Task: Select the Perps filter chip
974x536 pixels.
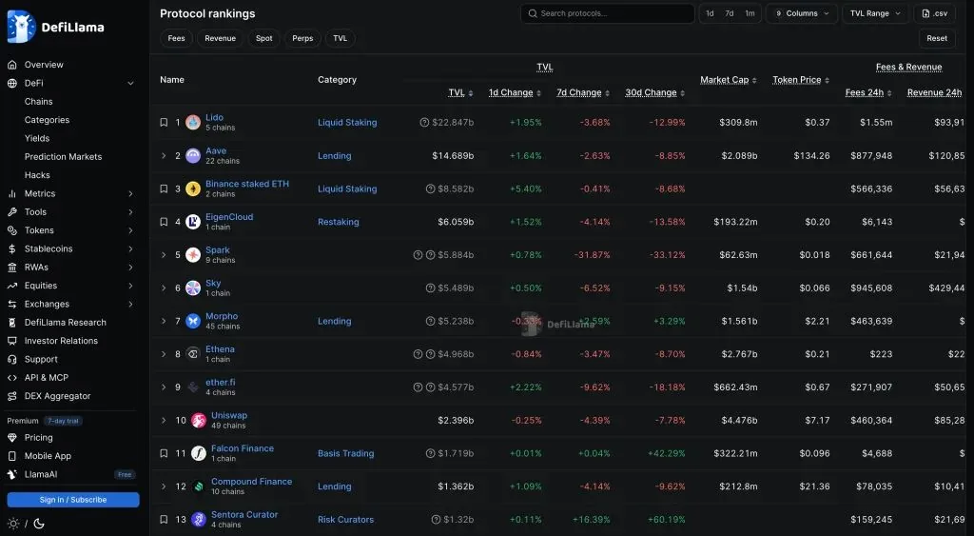Action: [302, 38]
